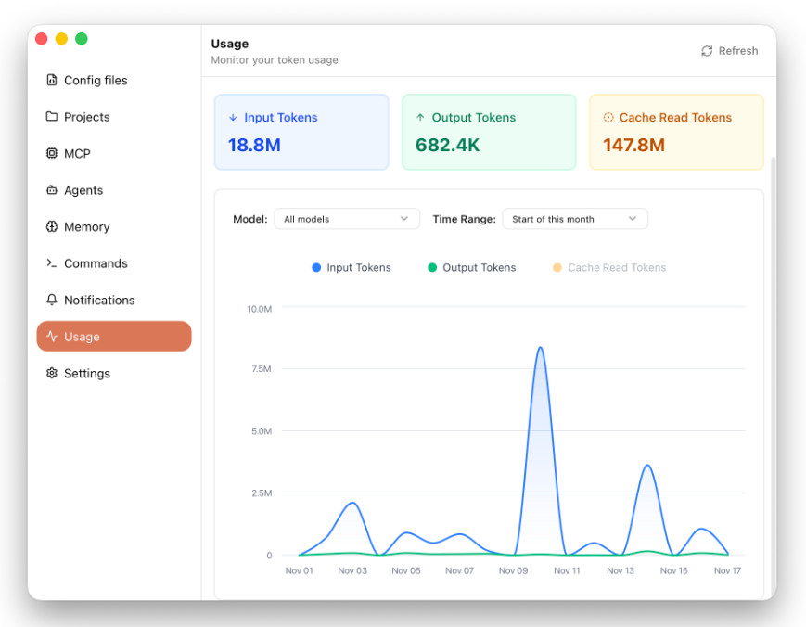
Task: Click the chevron on Model dropdown
Action: coord(404,218)
